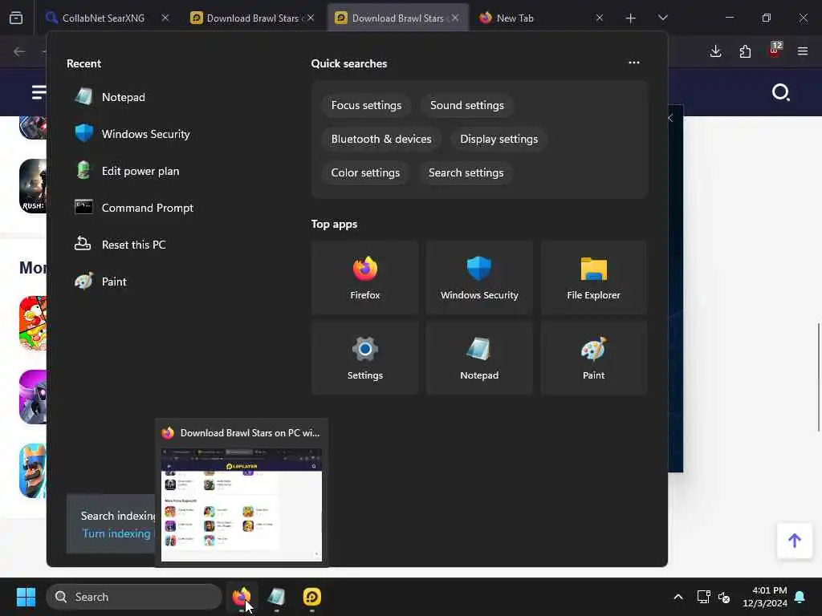
Task: Click Firefox window preview thumbnail
Action: tap(242, 504)
